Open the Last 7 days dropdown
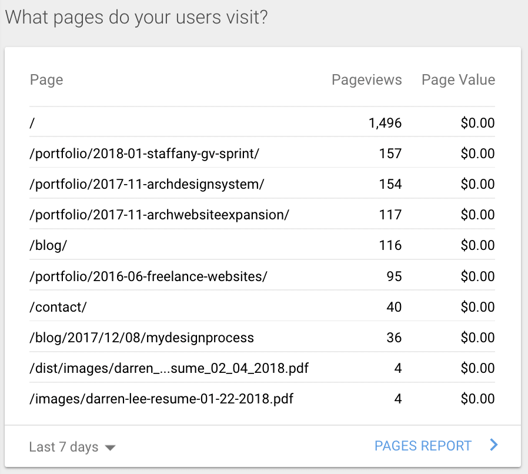528x474 pixels. point(64,447)
